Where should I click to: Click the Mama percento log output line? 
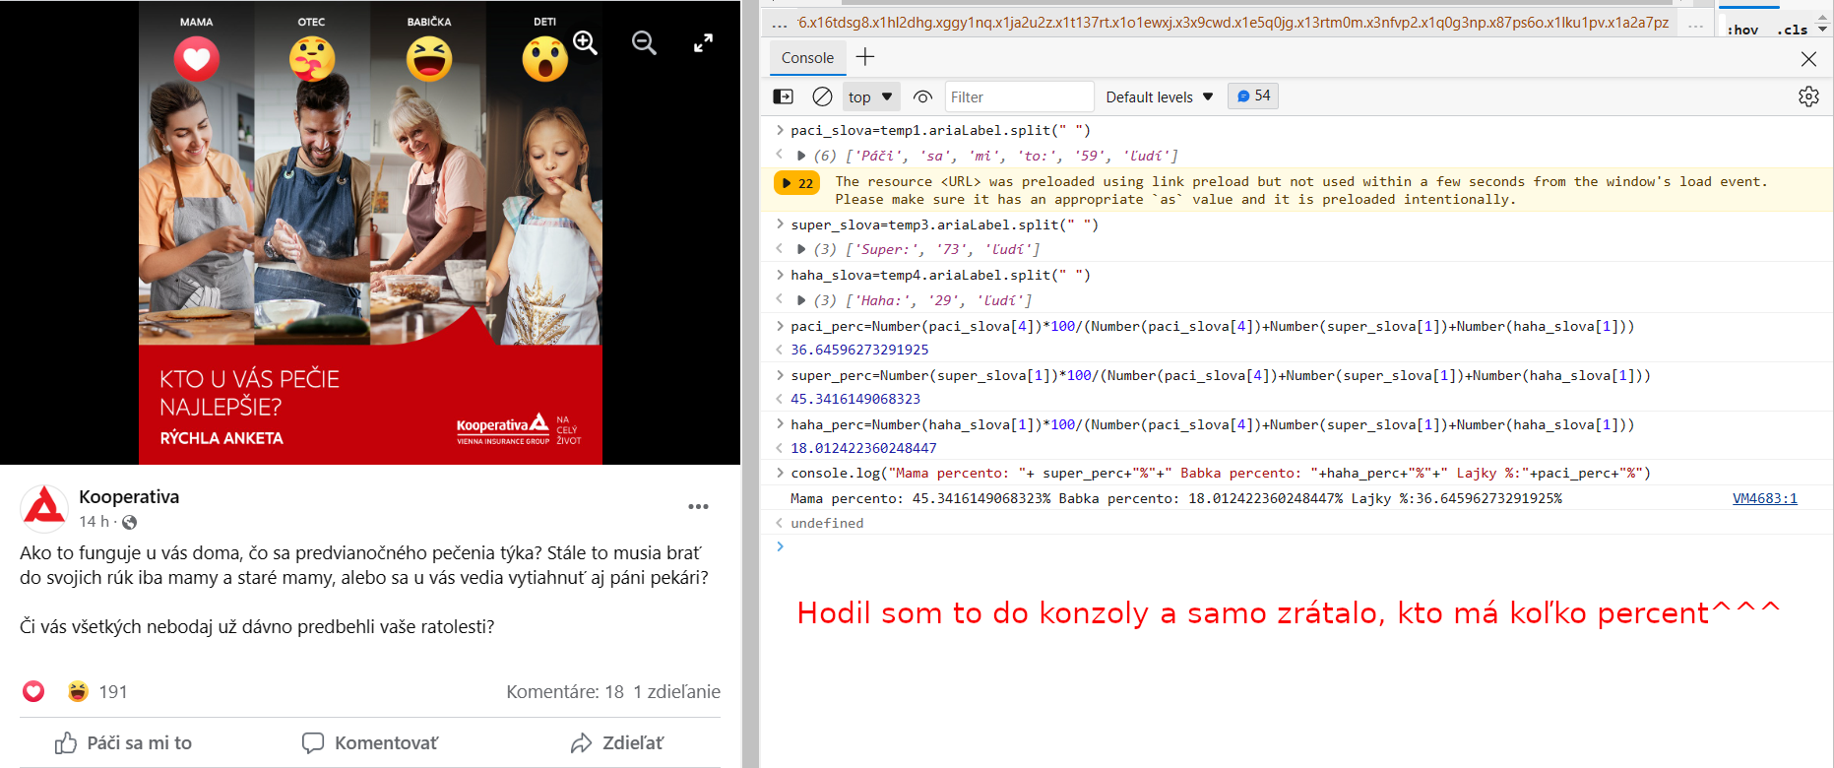point(1176,498)
